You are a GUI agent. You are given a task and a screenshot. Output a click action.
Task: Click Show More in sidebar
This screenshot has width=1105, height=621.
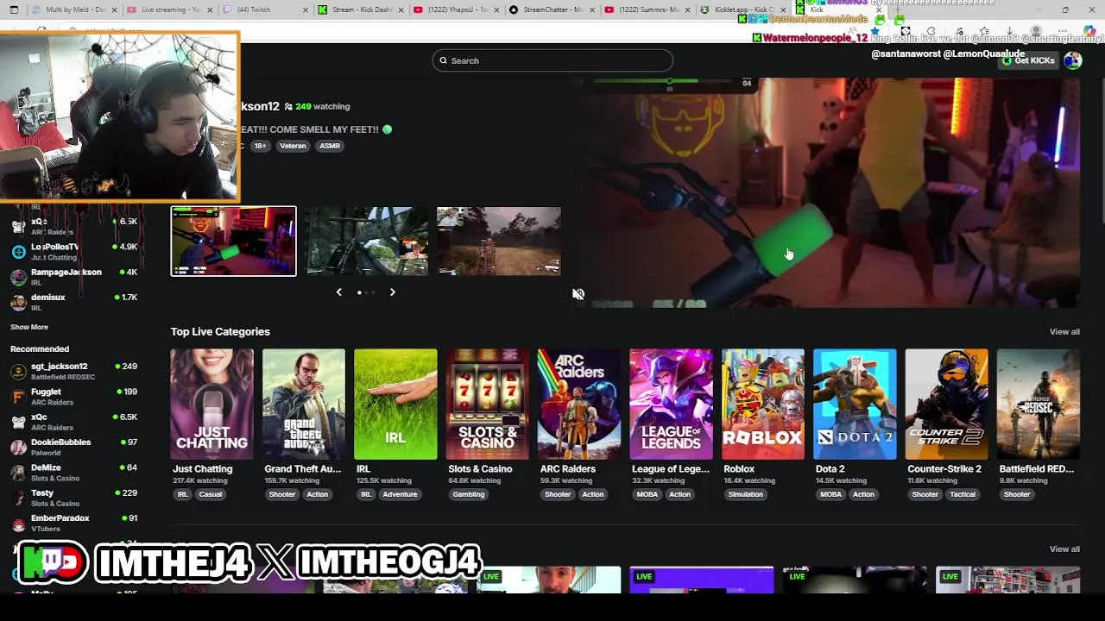tap(29, 328)
